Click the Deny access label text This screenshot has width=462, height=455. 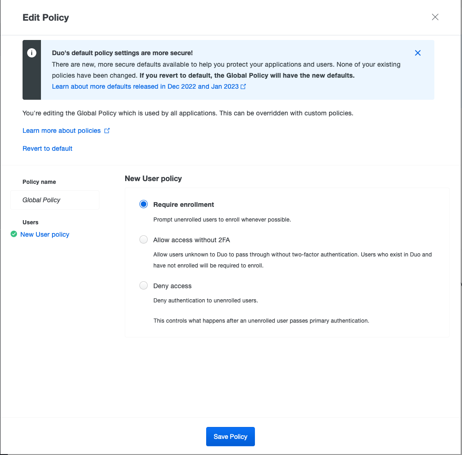point(173,286)
